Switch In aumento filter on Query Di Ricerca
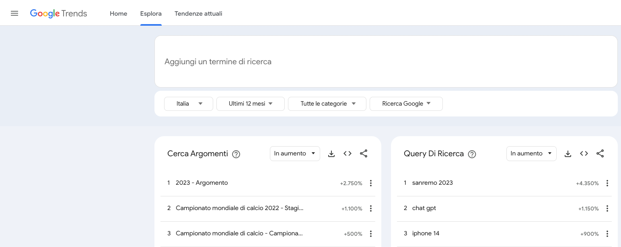This screenshot has width=621, height=247. point(531,153)
